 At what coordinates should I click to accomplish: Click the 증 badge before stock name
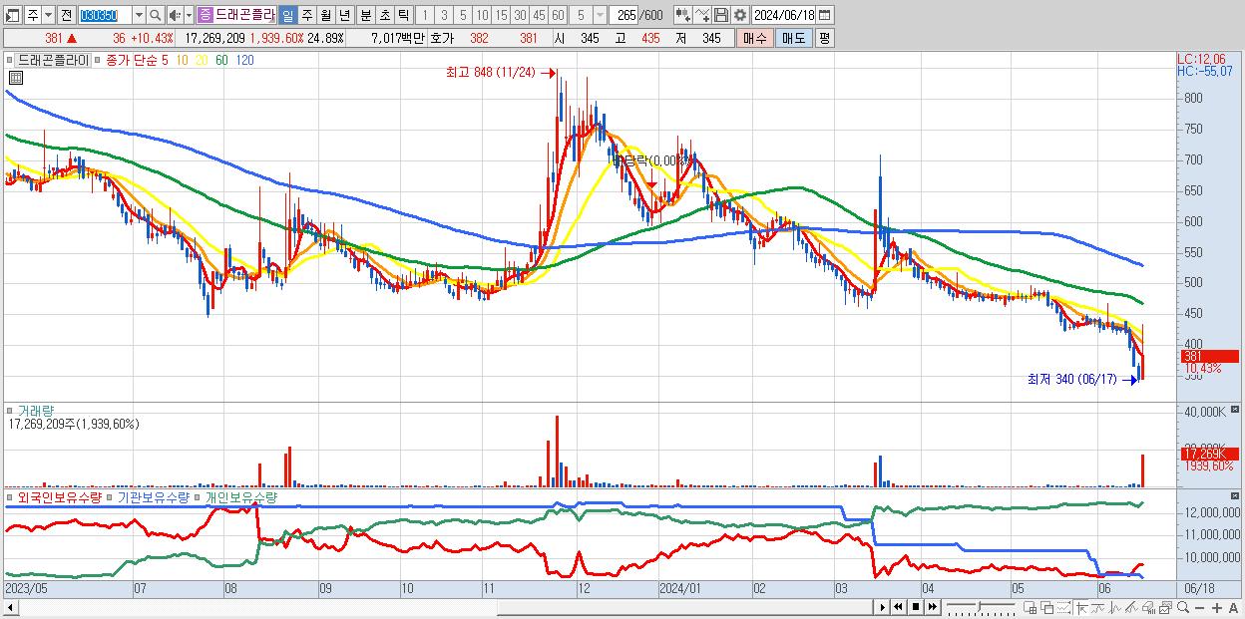click(x=205, y=15)
